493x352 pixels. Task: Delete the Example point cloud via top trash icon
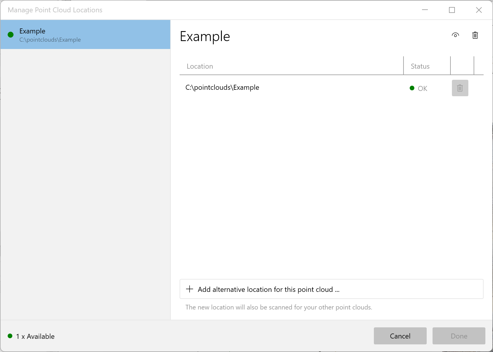(x=475, y=35)
